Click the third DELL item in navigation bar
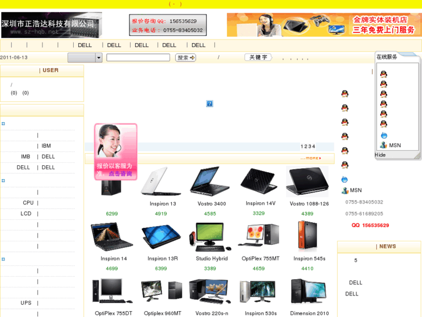 point(142,45)
